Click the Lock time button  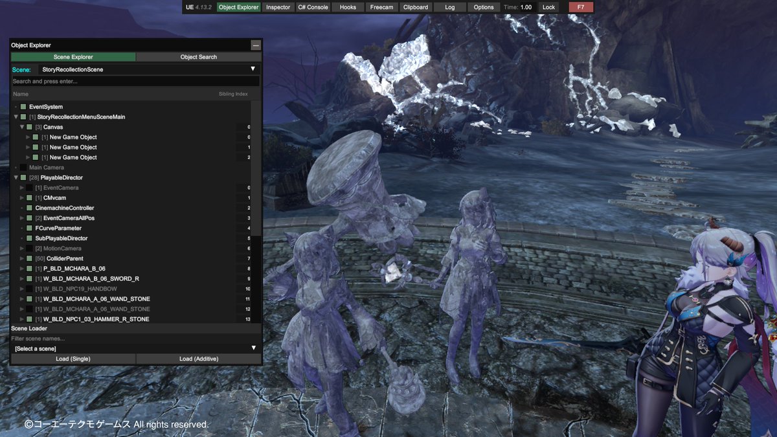pos(548,7)
